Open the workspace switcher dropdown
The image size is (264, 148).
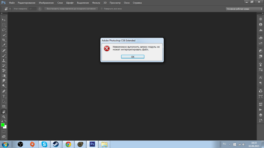[244, 9]
